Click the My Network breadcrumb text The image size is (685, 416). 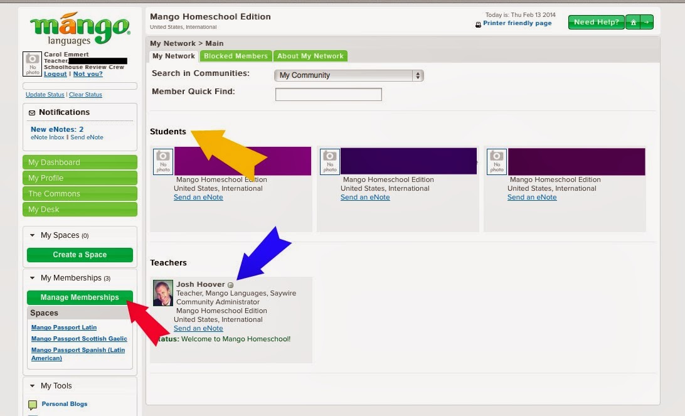[173, 43]
